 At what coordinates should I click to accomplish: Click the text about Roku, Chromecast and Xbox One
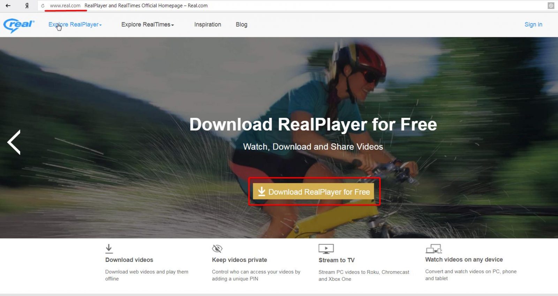click(364, 275)
